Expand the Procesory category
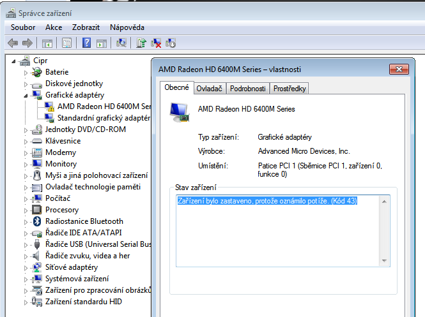 (x=26, y=210)
